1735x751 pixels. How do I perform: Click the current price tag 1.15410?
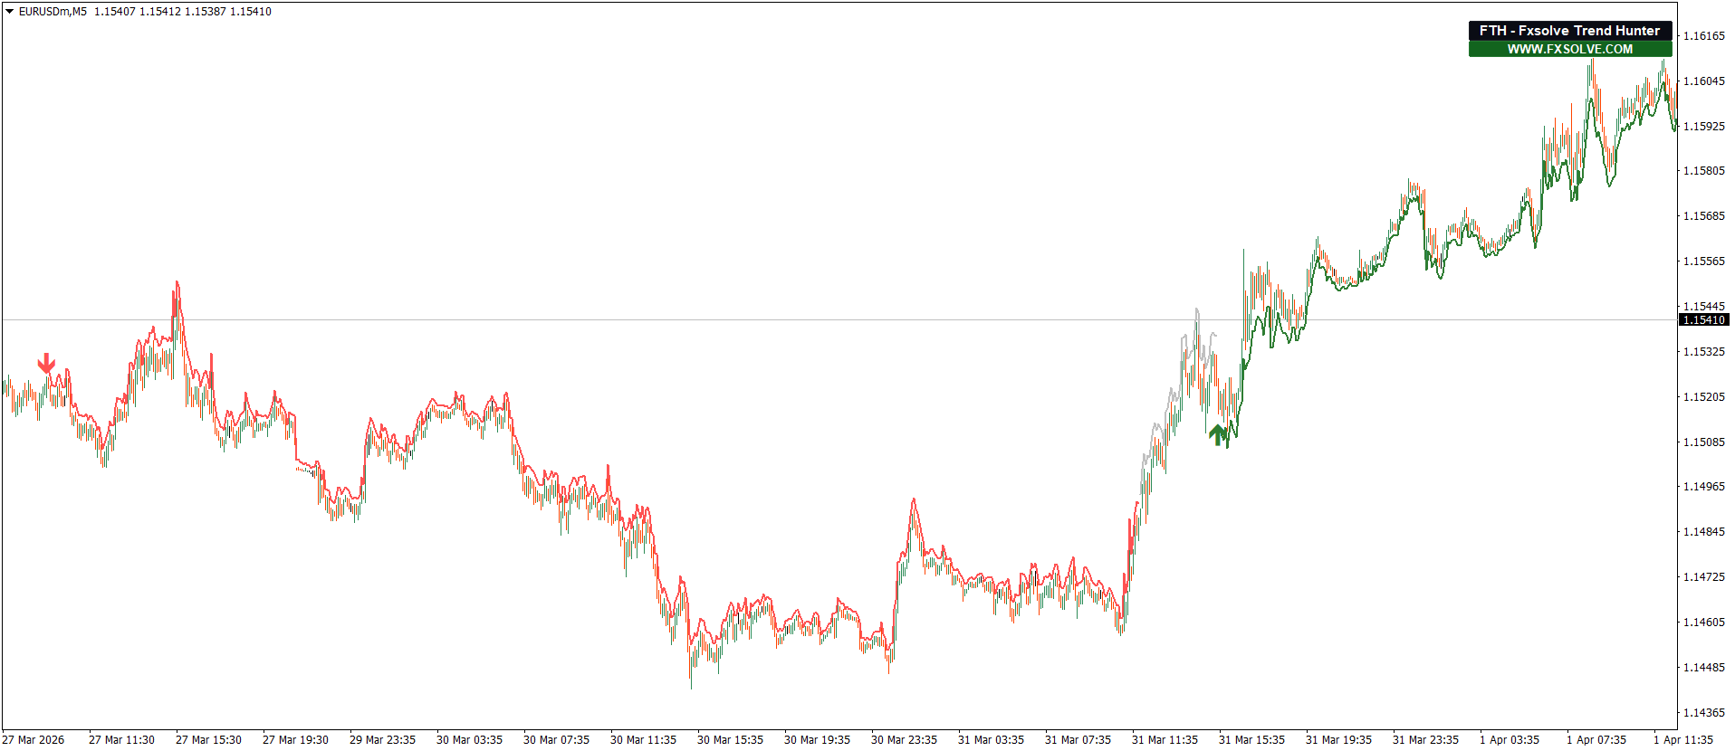coord(1703,320)
